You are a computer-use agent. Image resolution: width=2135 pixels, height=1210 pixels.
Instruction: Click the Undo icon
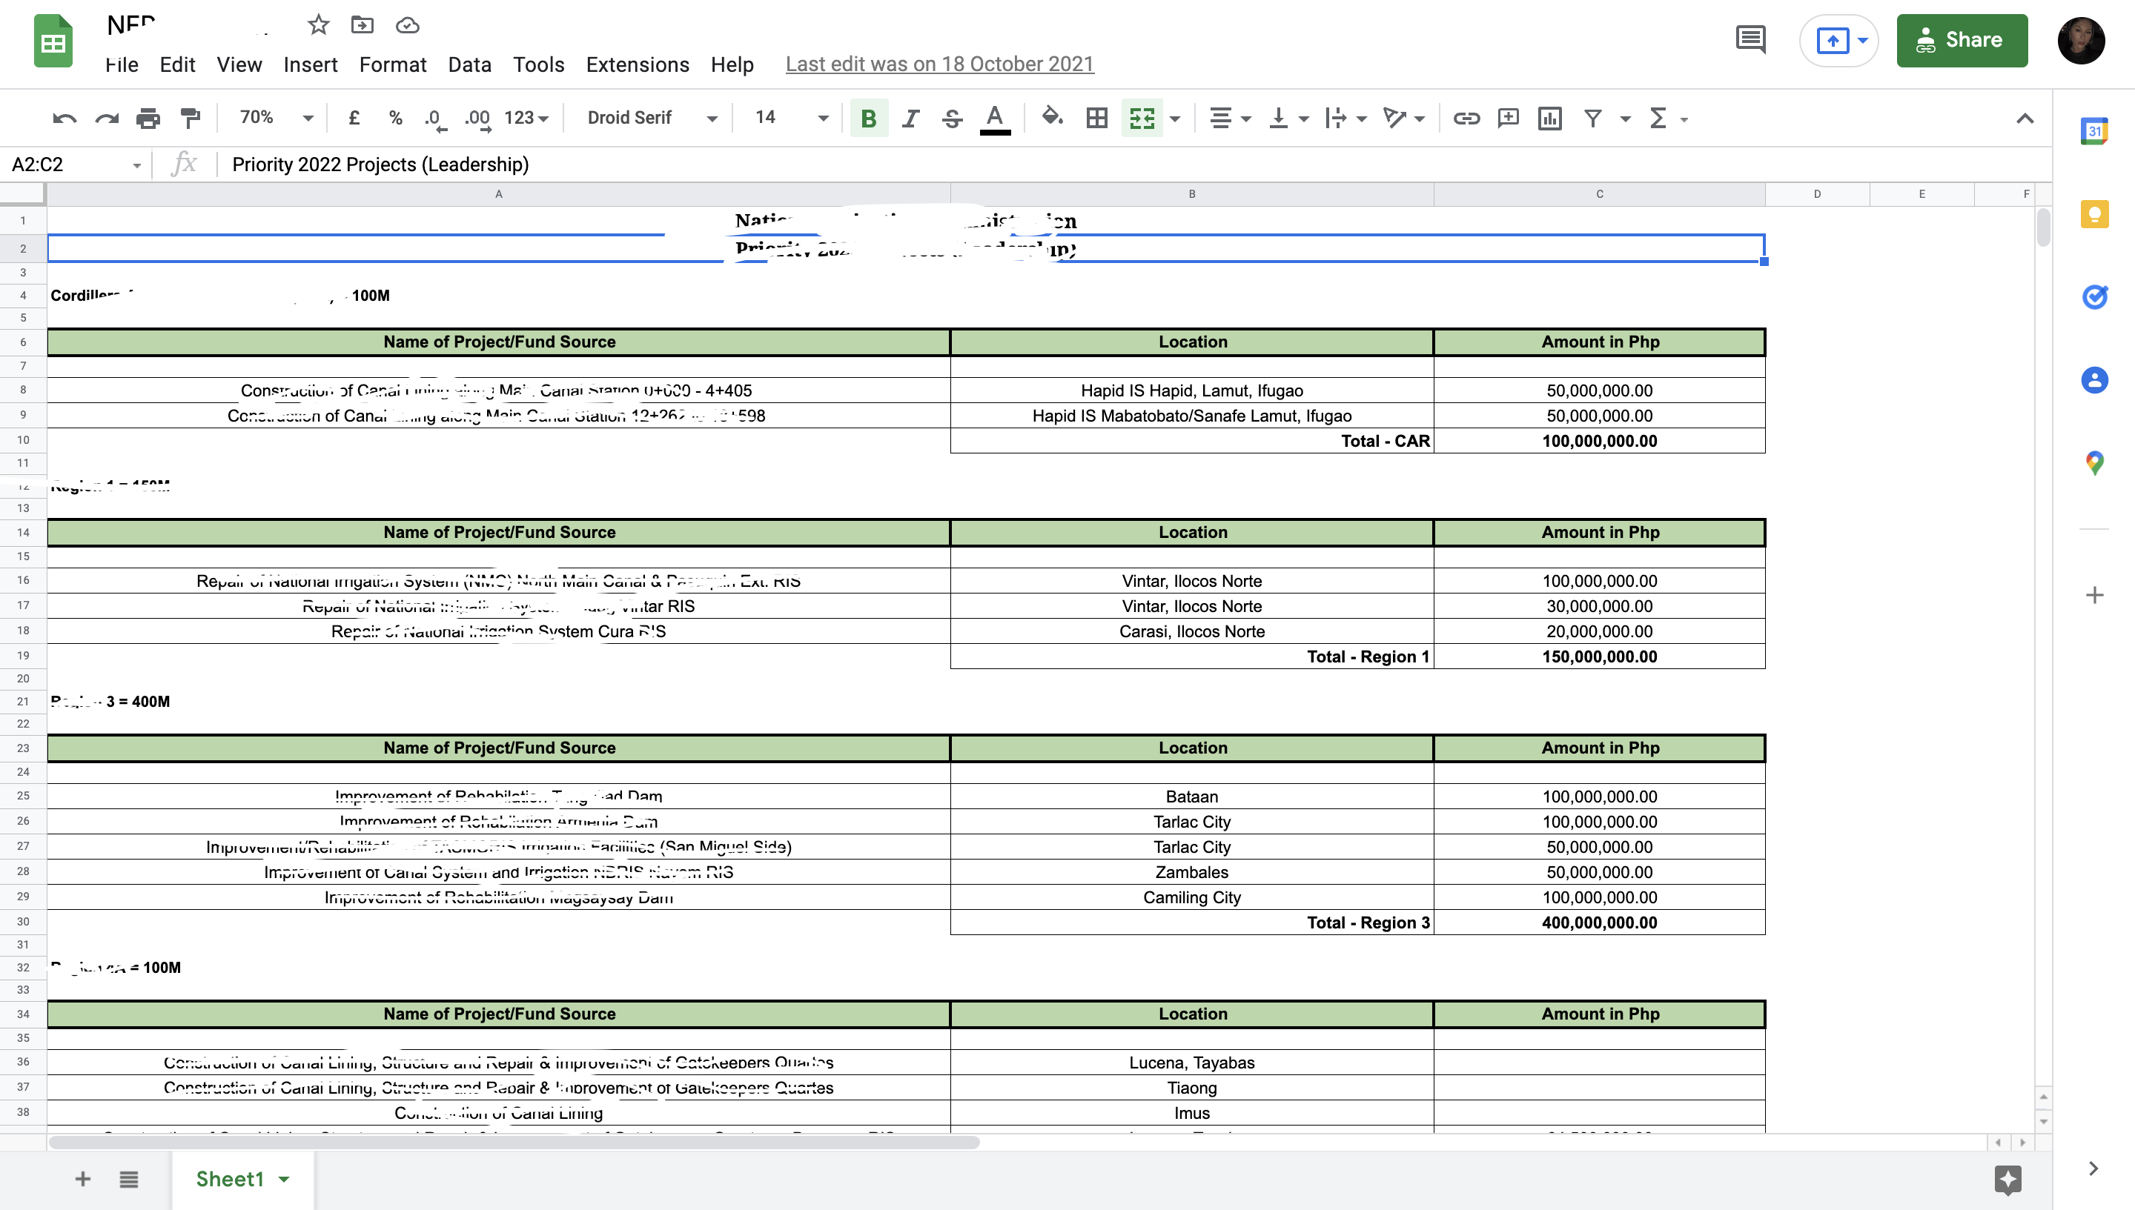(64, 118)
